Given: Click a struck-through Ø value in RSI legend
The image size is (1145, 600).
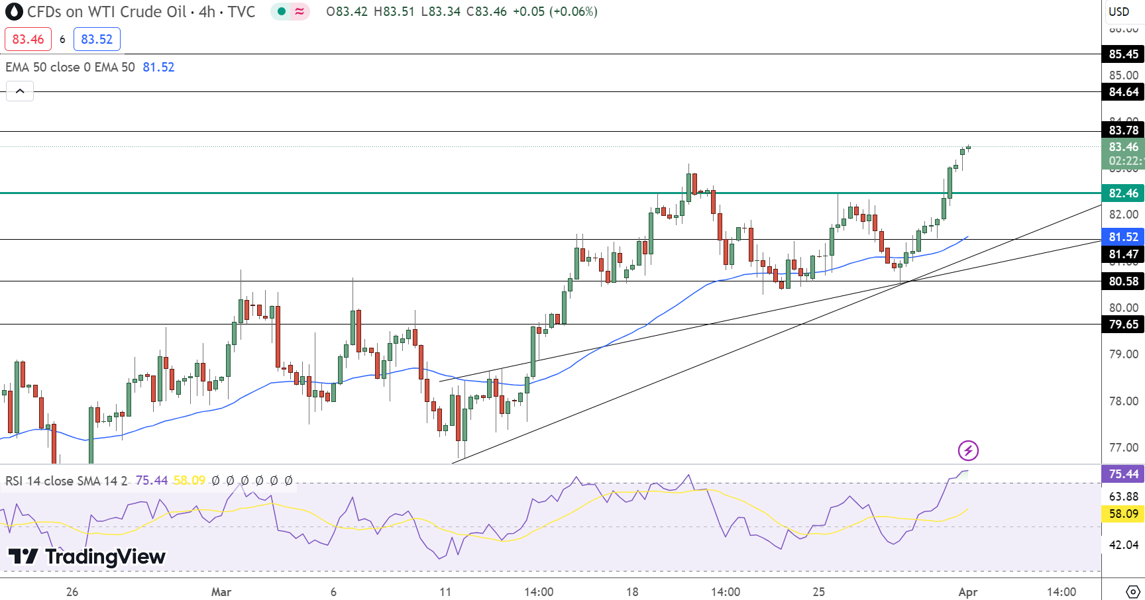Looking at the screenshot, I should 215,481.
